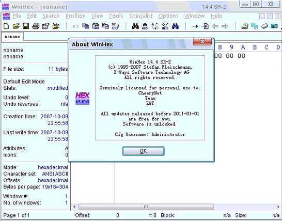Close the About WinHex dialog
This screenshot has height=221, width=282.
click(202, 42)
